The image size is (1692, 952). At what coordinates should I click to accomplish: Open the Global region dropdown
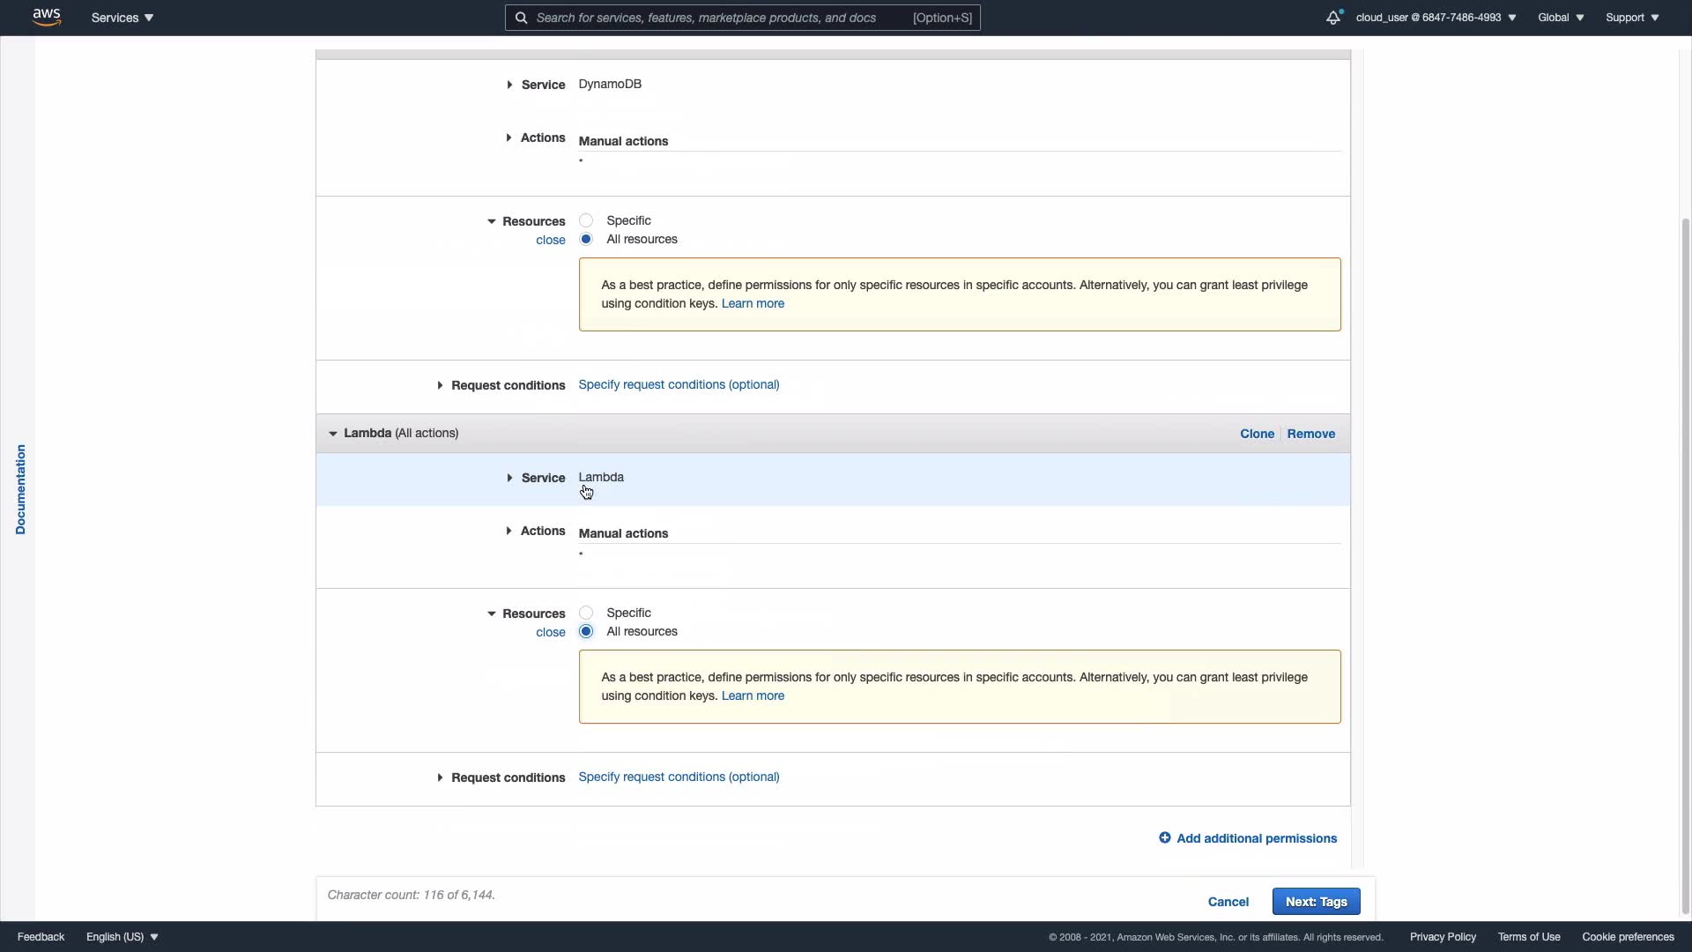(1560, 18)
